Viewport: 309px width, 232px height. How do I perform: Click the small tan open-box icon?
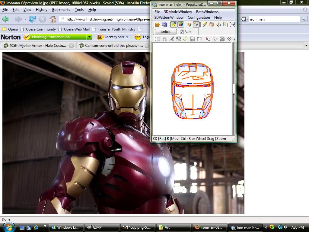coord(189,24)
